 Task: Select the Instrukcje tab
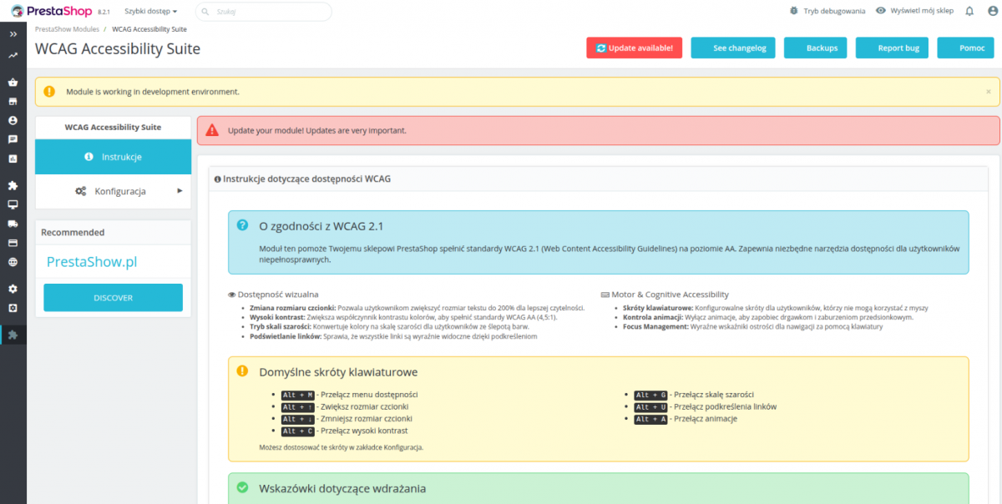pos(113,157)
